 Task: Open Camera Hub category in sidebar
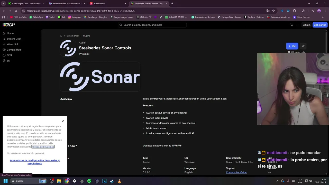point(12,50)
